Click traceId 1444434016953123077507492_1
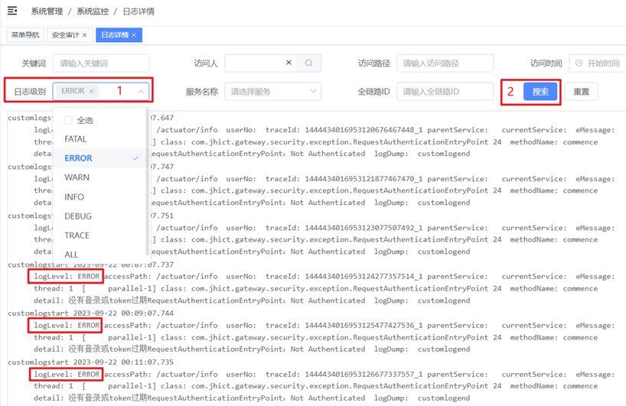 [x=344, y=228]
